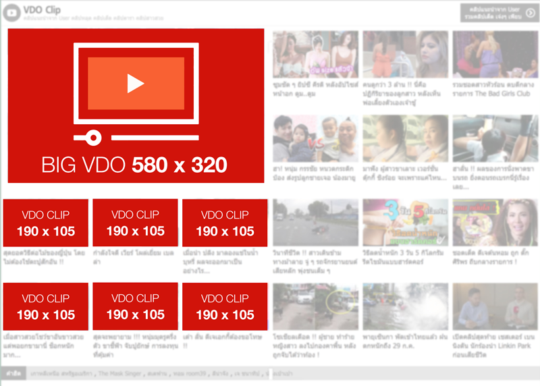Open the storm flooding video thumbnail
The height and width of the screenshot is (386, 540).
point(405,306)
